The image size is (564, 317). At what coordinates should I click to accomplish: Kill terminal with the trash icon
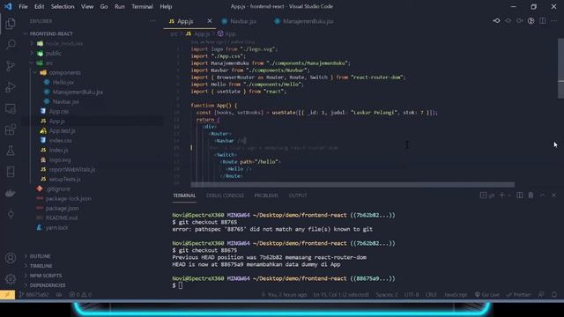click(x=531, y=195)
